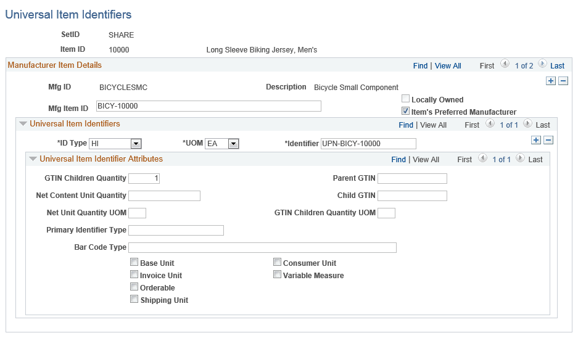Show next row in Universal Item Identifiers

[x=527, y=123]
